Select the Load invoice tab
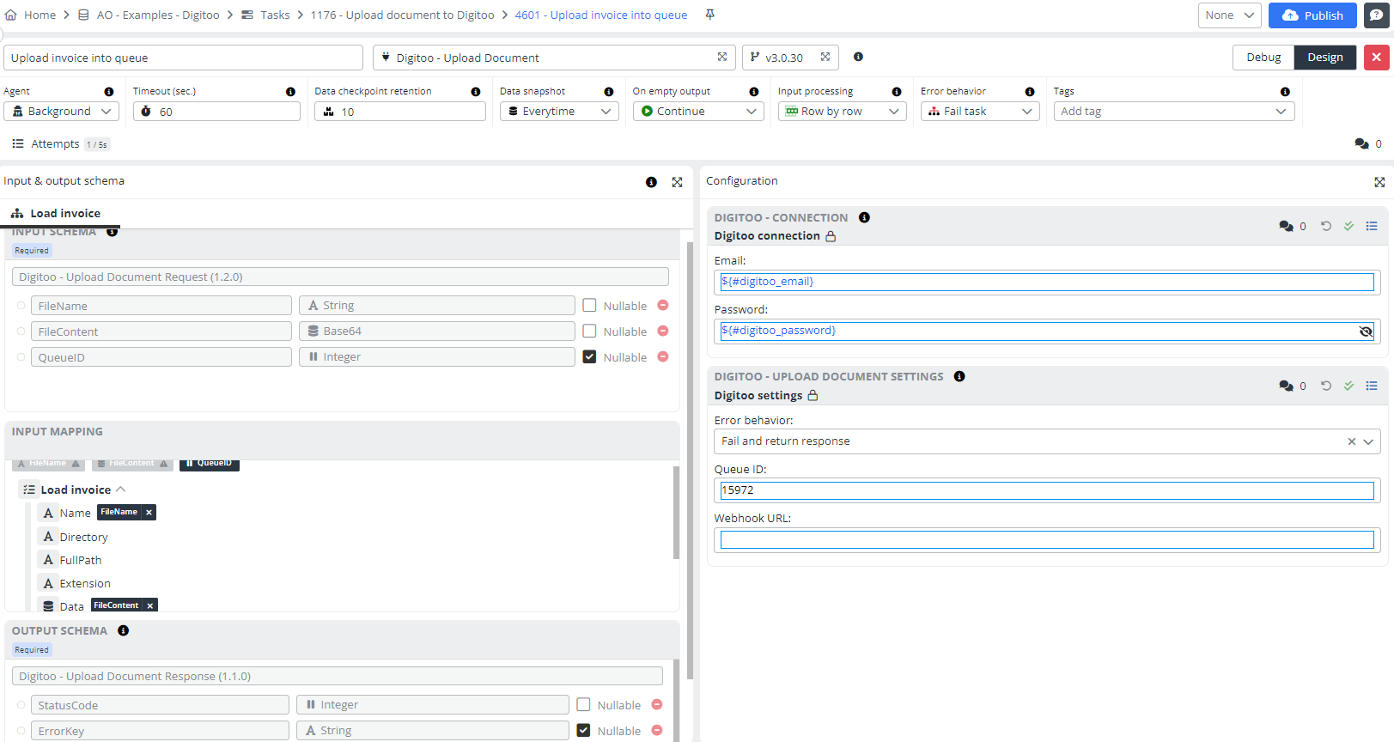 click(x=57, y=214)
